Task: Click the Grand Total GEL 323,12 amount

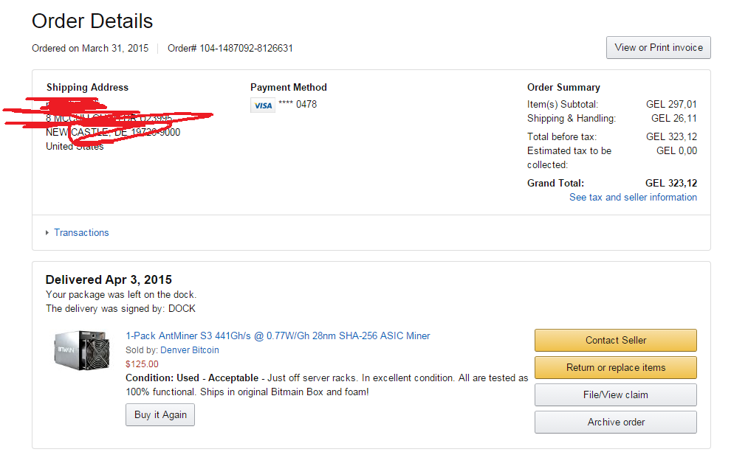Action: point(670,183)
